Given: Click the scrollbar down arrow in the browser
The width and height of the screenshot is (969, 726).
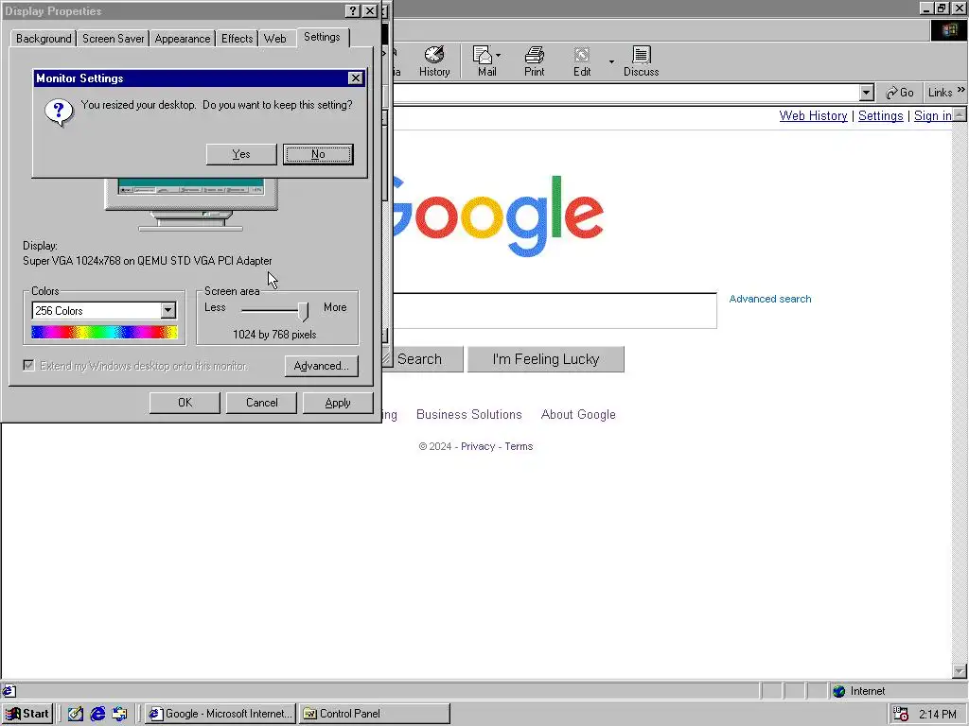Looking at the screenshot, I should [x=960, y=671].
